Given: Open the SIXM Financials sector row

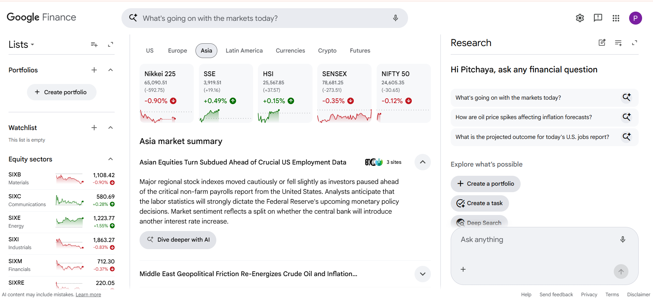Looking at the screenshot, I should pos(62,265).
